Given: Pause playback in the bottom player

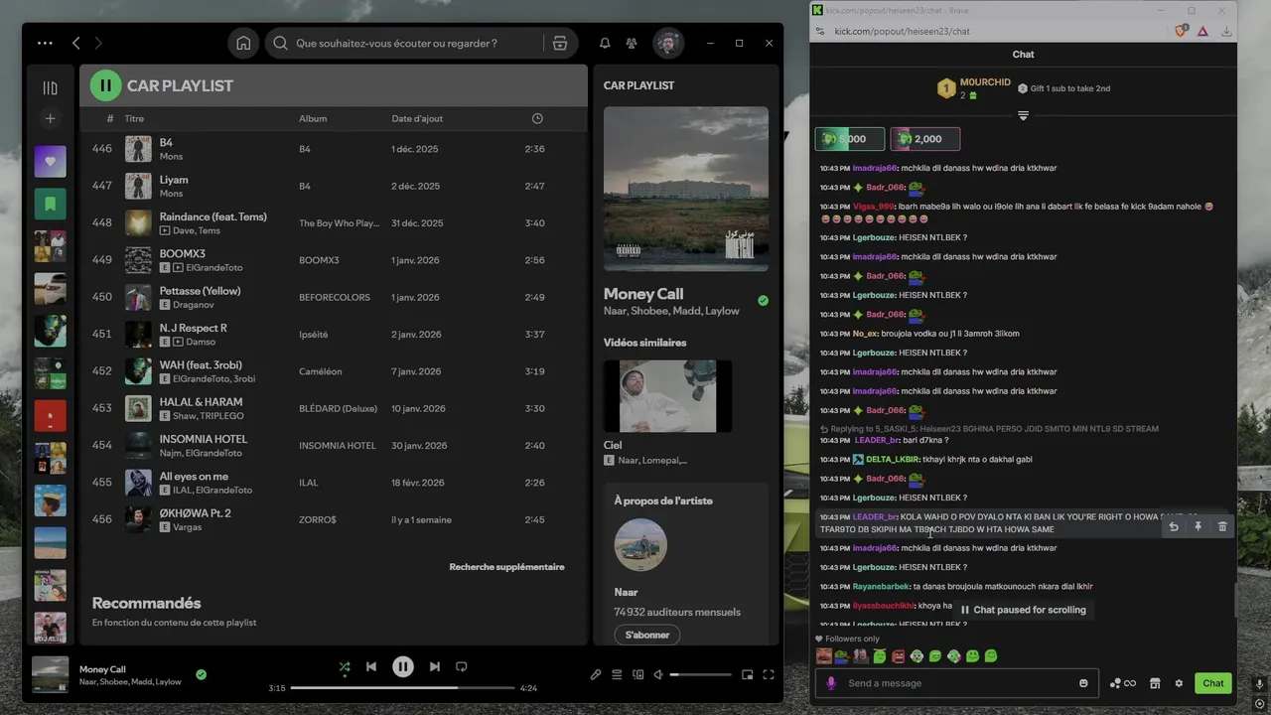Looking at the screenshot, I should point(402,667).
